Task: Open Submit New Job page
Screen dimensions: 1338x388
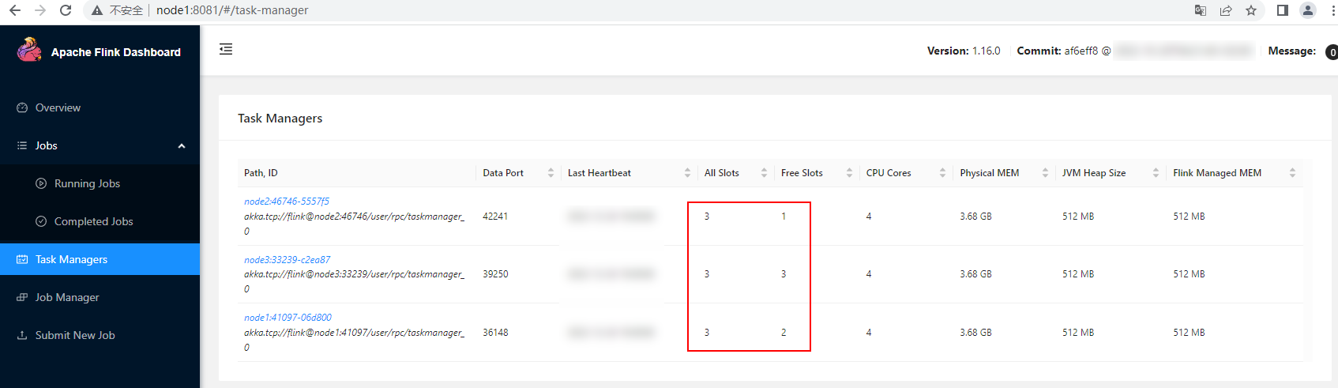Action: point(100,335)
